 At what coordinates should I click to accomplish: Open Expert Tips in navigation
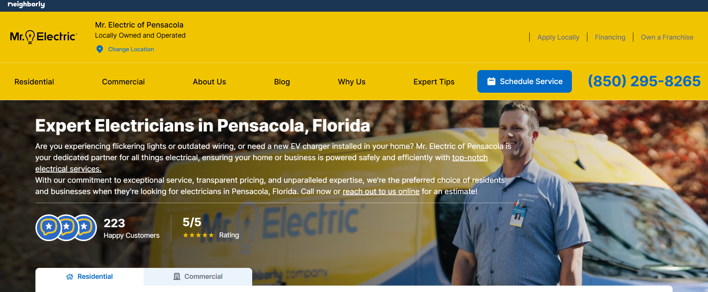coord(434,82)
